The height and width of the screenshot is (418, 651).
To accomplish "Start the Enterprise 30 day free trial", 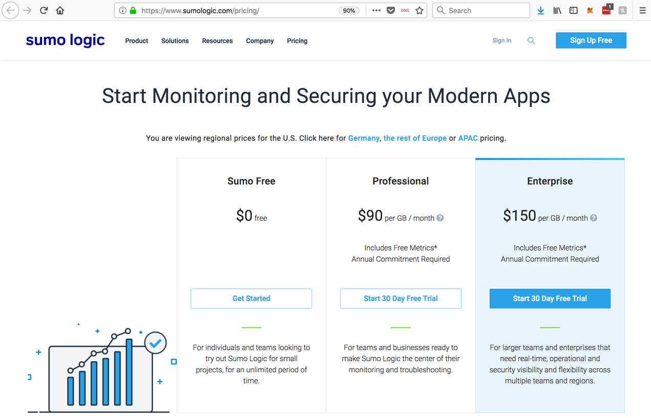I will (550, 298).
